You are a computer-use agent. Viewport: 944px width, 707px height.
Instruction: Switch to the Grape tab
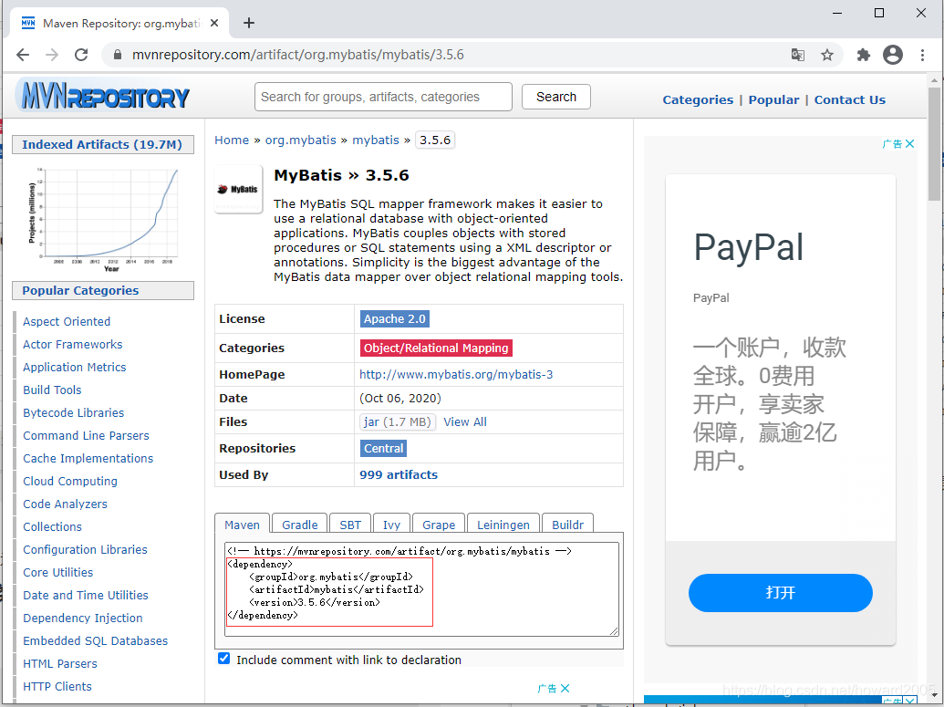coord(439,524)
